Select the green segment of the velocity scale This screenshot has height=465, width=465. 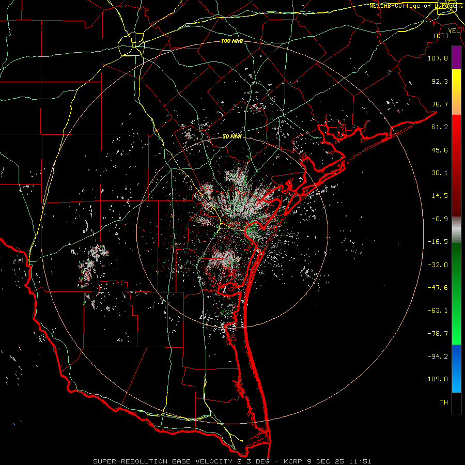456,293
